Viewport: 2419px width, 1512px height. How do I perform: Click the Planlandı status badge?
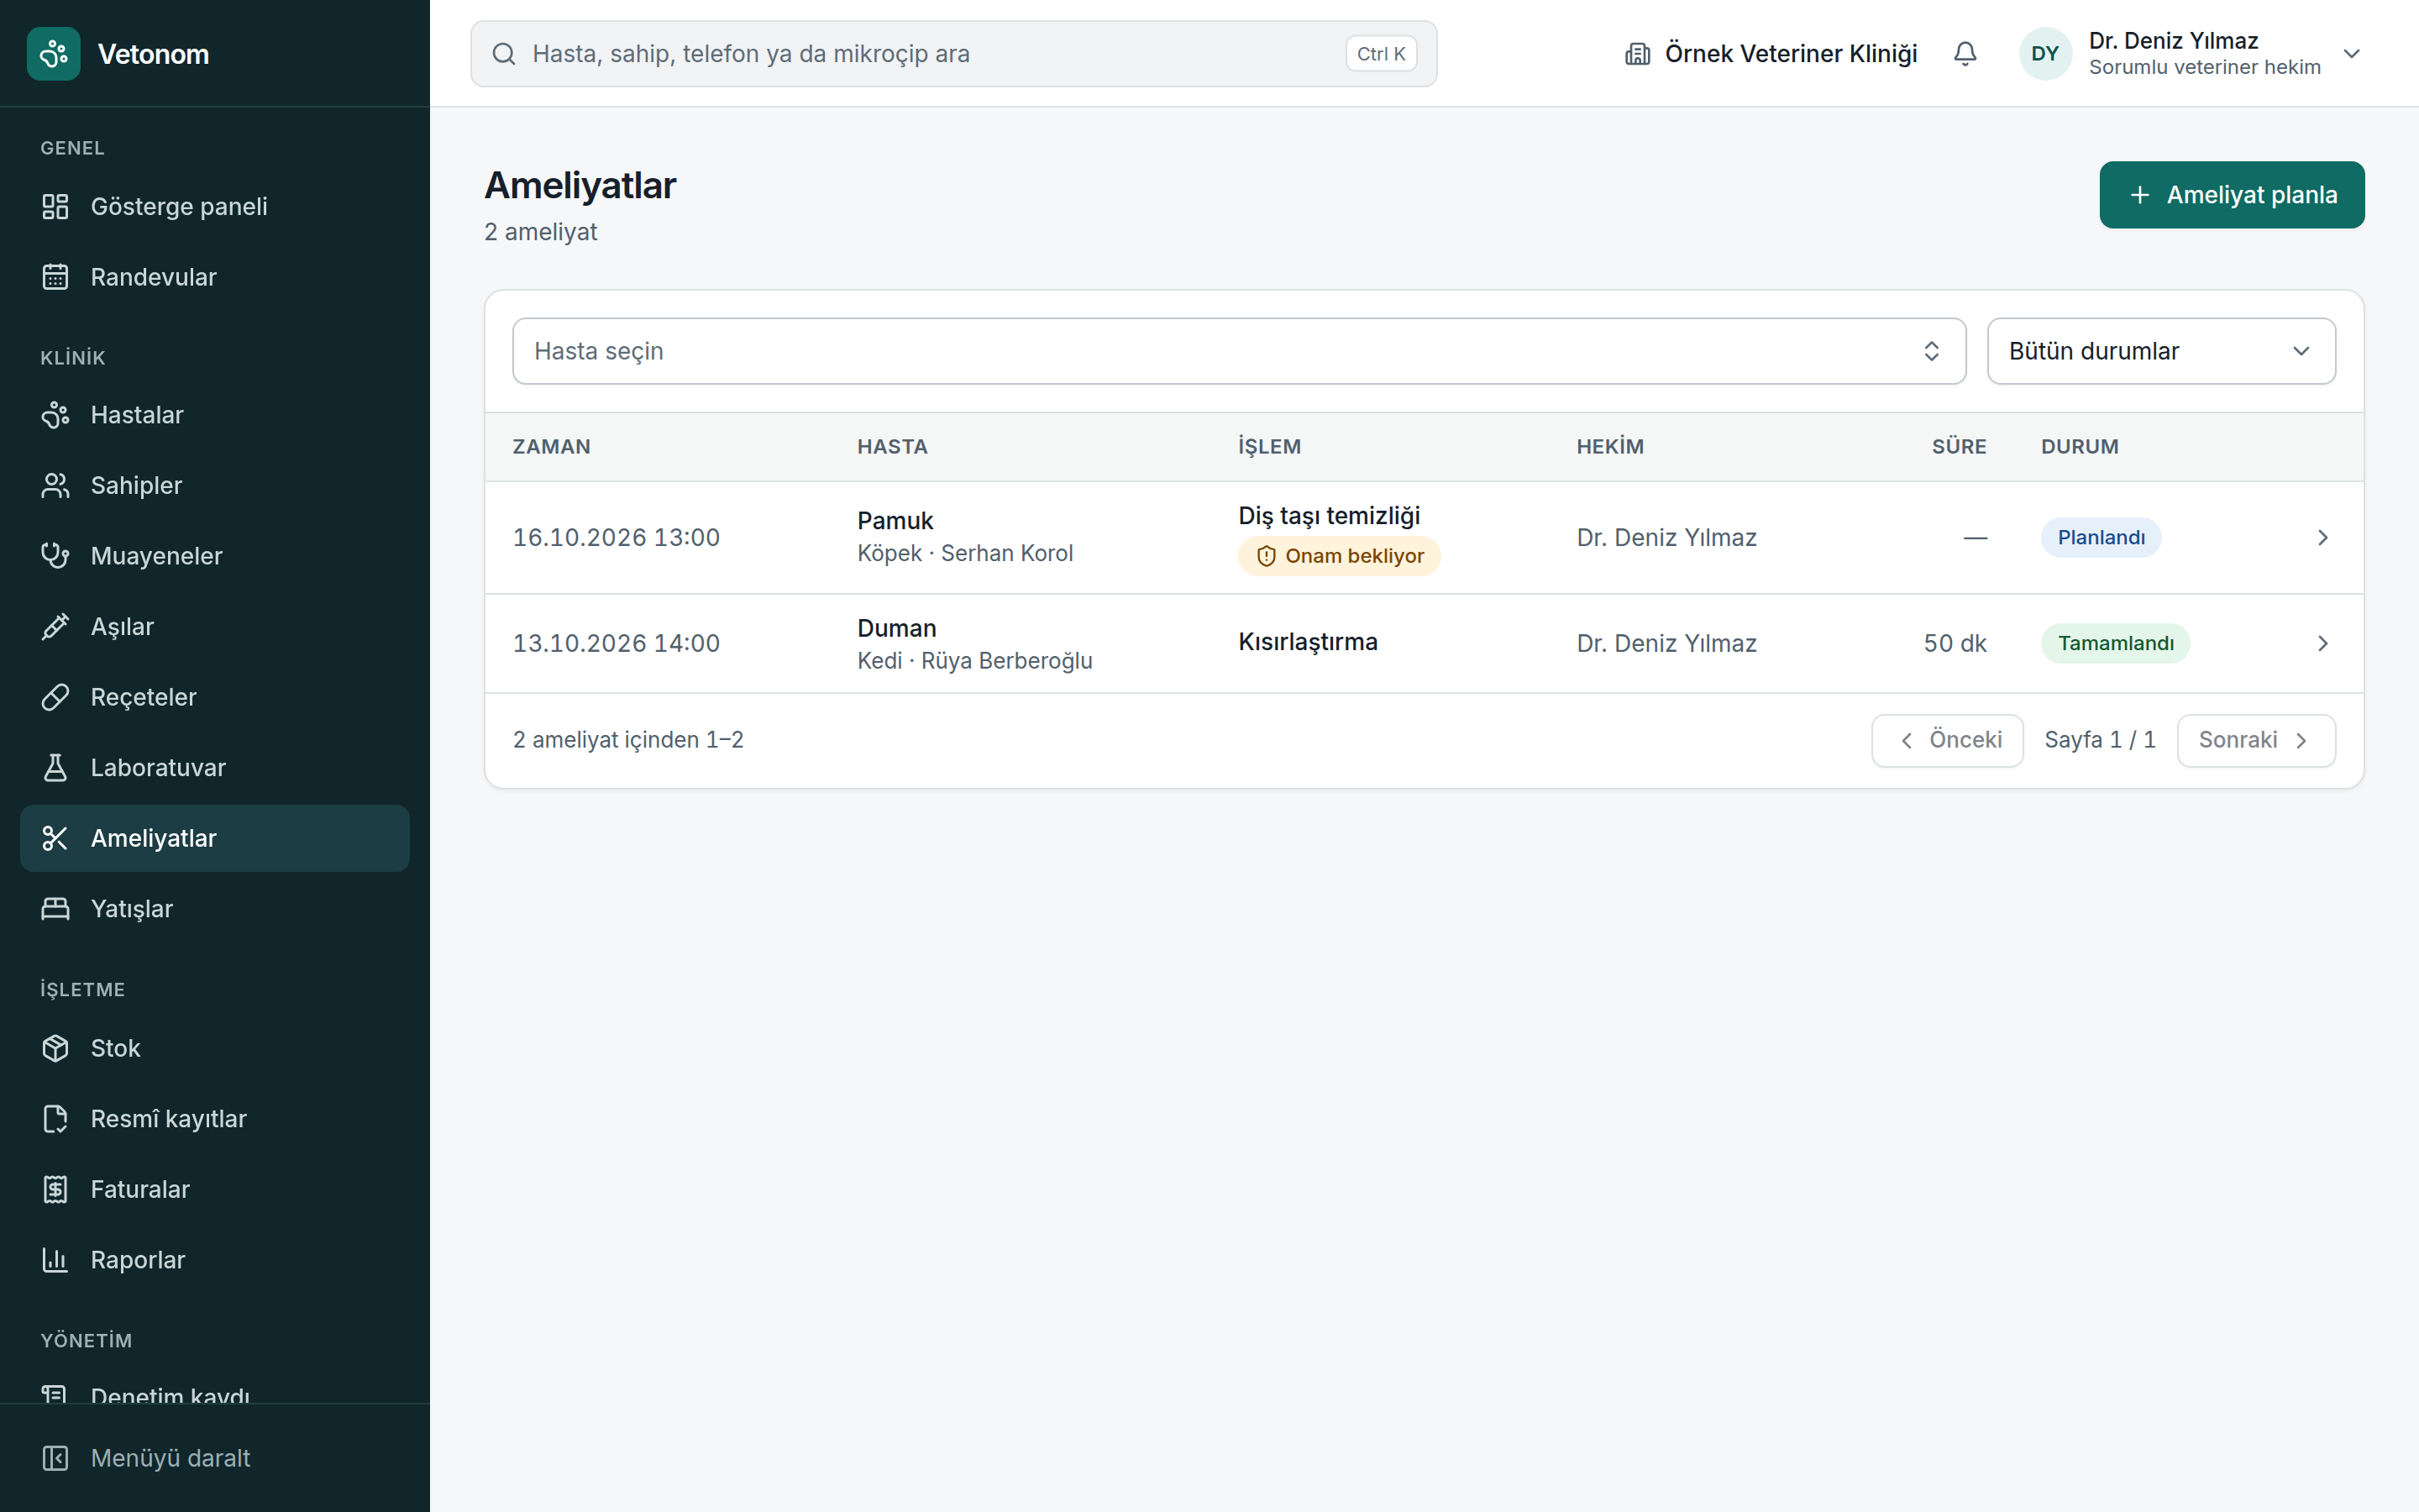[x=2100, y=538]
